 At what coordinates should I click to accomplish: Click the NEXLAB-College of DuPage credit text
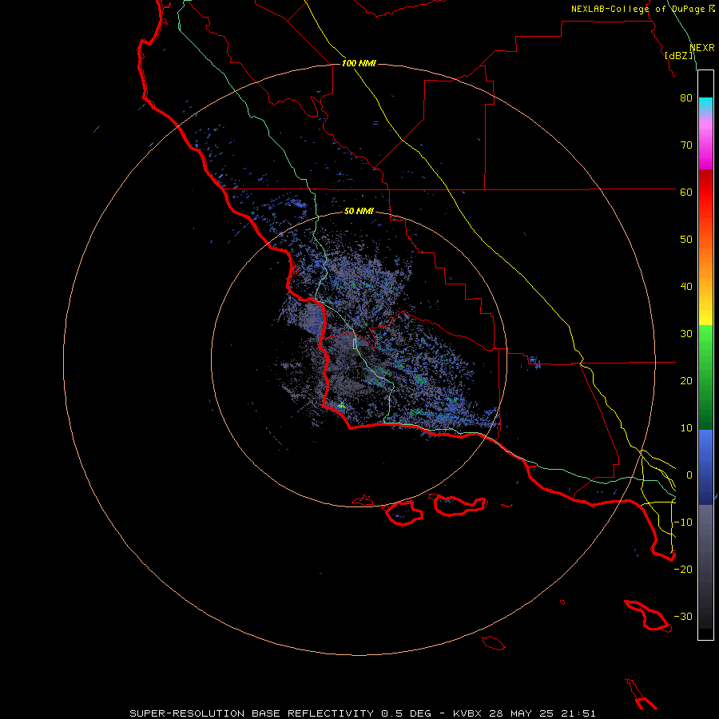point(638,9)
